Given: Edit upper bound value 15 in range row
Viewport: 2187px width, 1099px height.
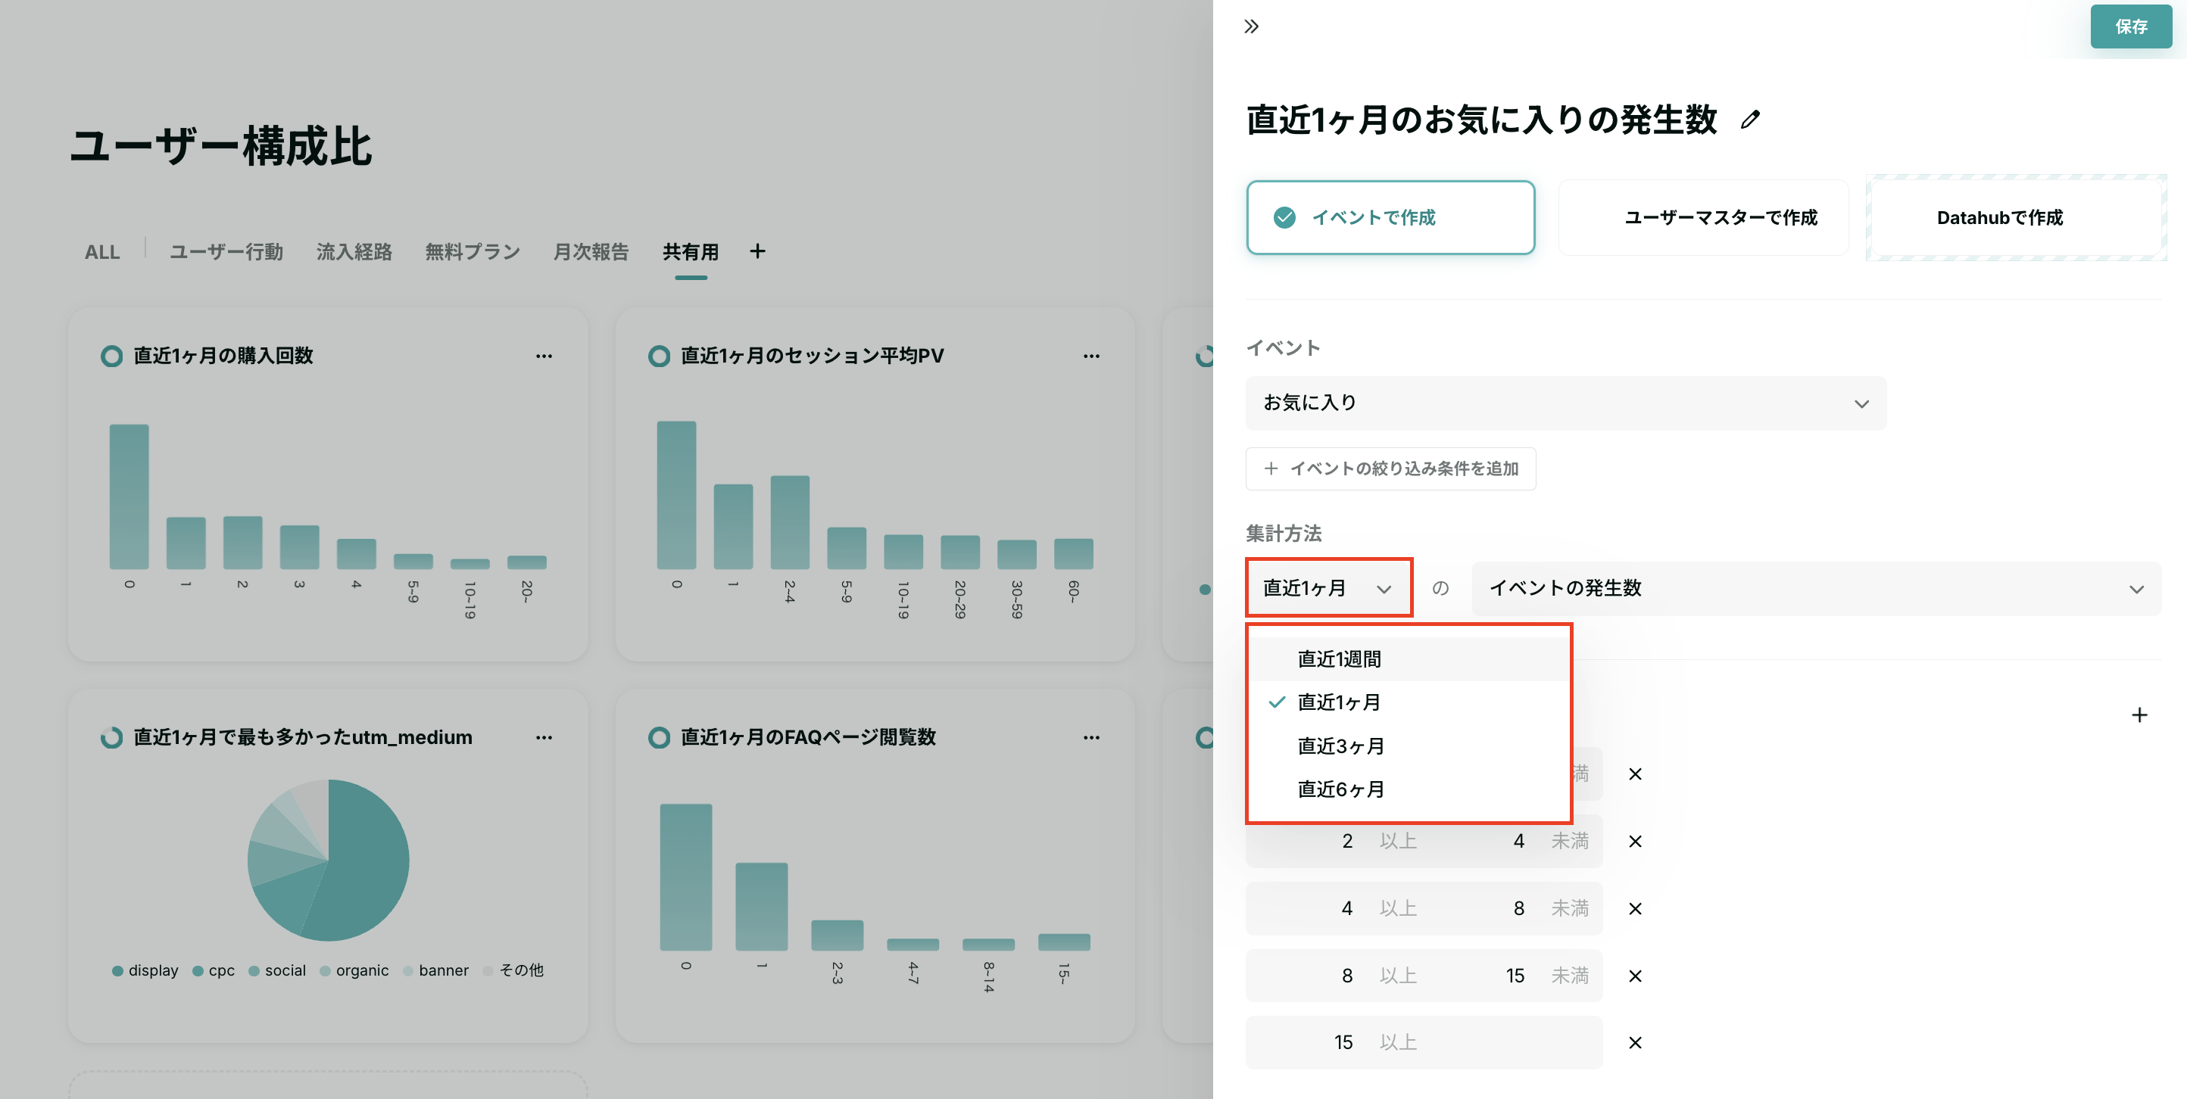Looking at the screenshot, I should (x=1515, y=976).
